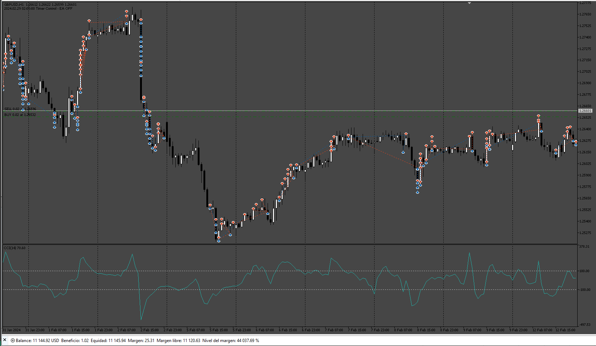Click the Timer Control - EA OFF label
This screenshot has width=596, height=346.
coord(54,8)
